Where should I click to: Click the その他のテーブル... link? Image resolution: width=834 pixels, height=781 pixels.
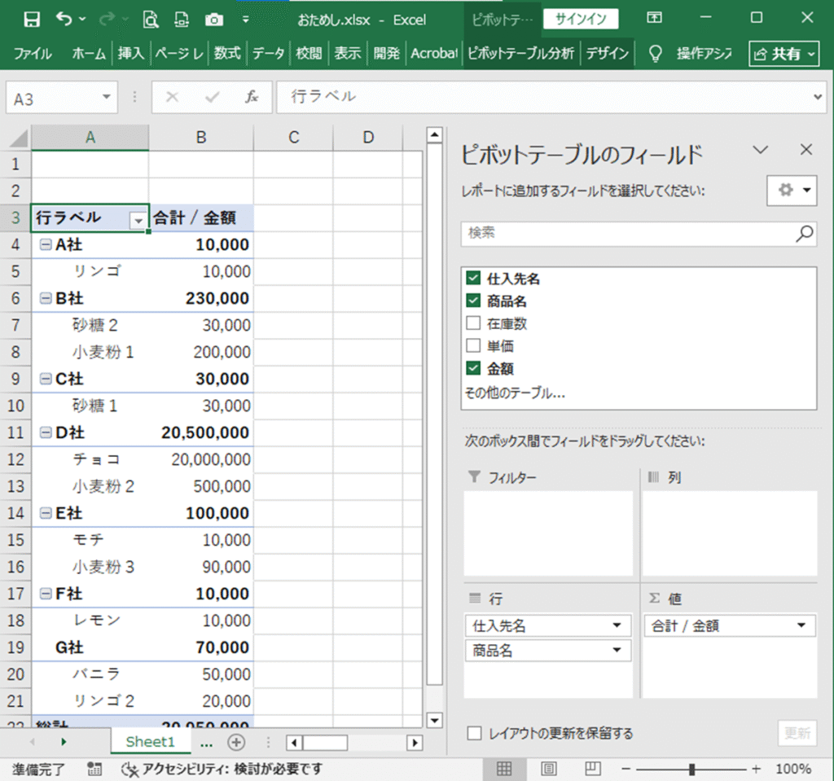(x=515, y=393)
